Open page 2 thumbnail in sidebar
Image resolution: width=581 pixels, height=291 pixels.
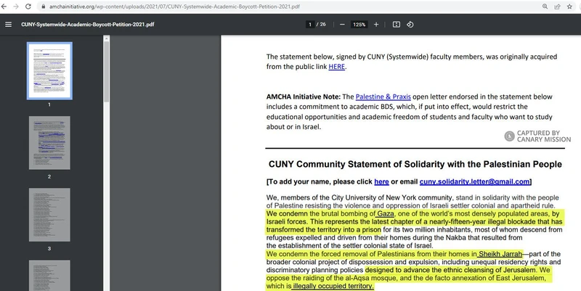pos(49,142)
